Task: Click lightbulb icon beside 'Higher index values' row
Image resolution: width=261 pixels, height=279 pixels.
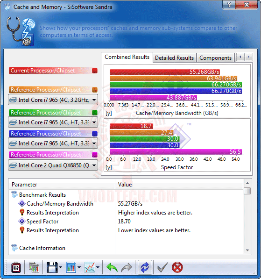Action: coord(22,212)
